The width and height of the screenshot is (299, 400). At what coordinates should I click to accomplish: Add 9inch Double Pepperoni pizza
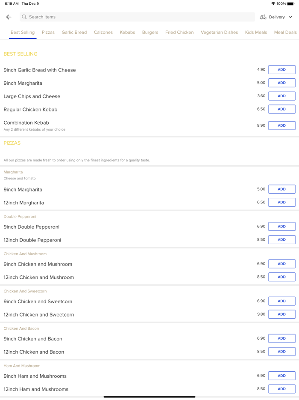(x=281, y=227)
